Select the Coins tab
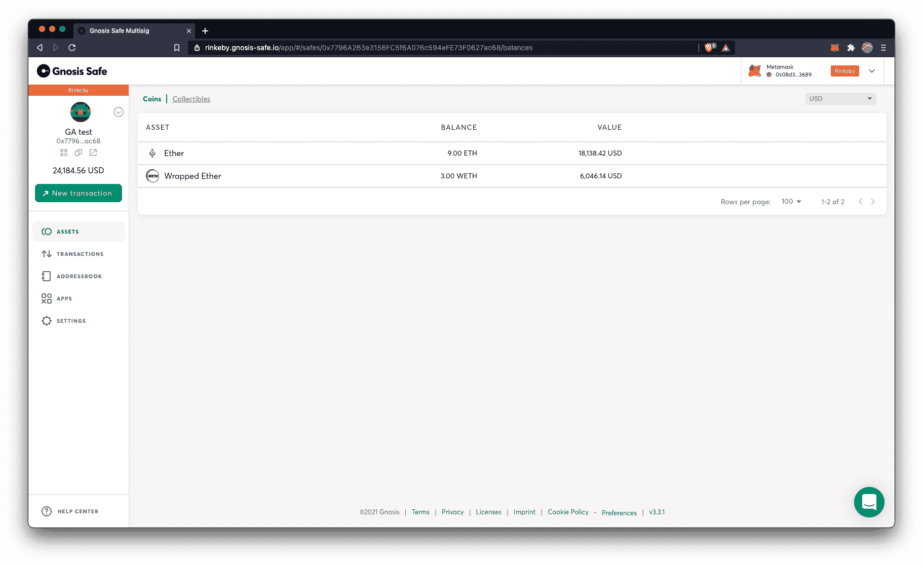This screenshot has width=923, height=565. (152, 99)
